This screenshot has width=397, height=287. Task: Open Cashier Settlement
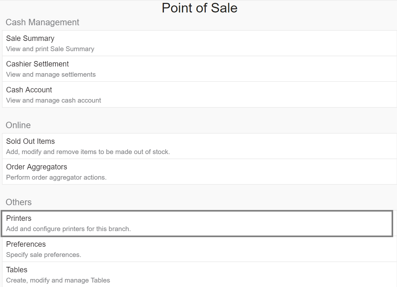[x=199, y=69]
